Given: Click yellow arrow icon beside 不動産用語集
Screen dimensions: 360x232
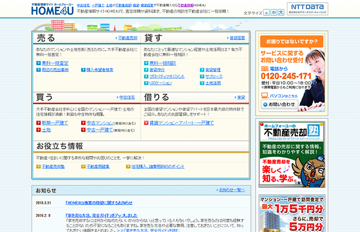Looking at the screenshot, I should [83, 167].
